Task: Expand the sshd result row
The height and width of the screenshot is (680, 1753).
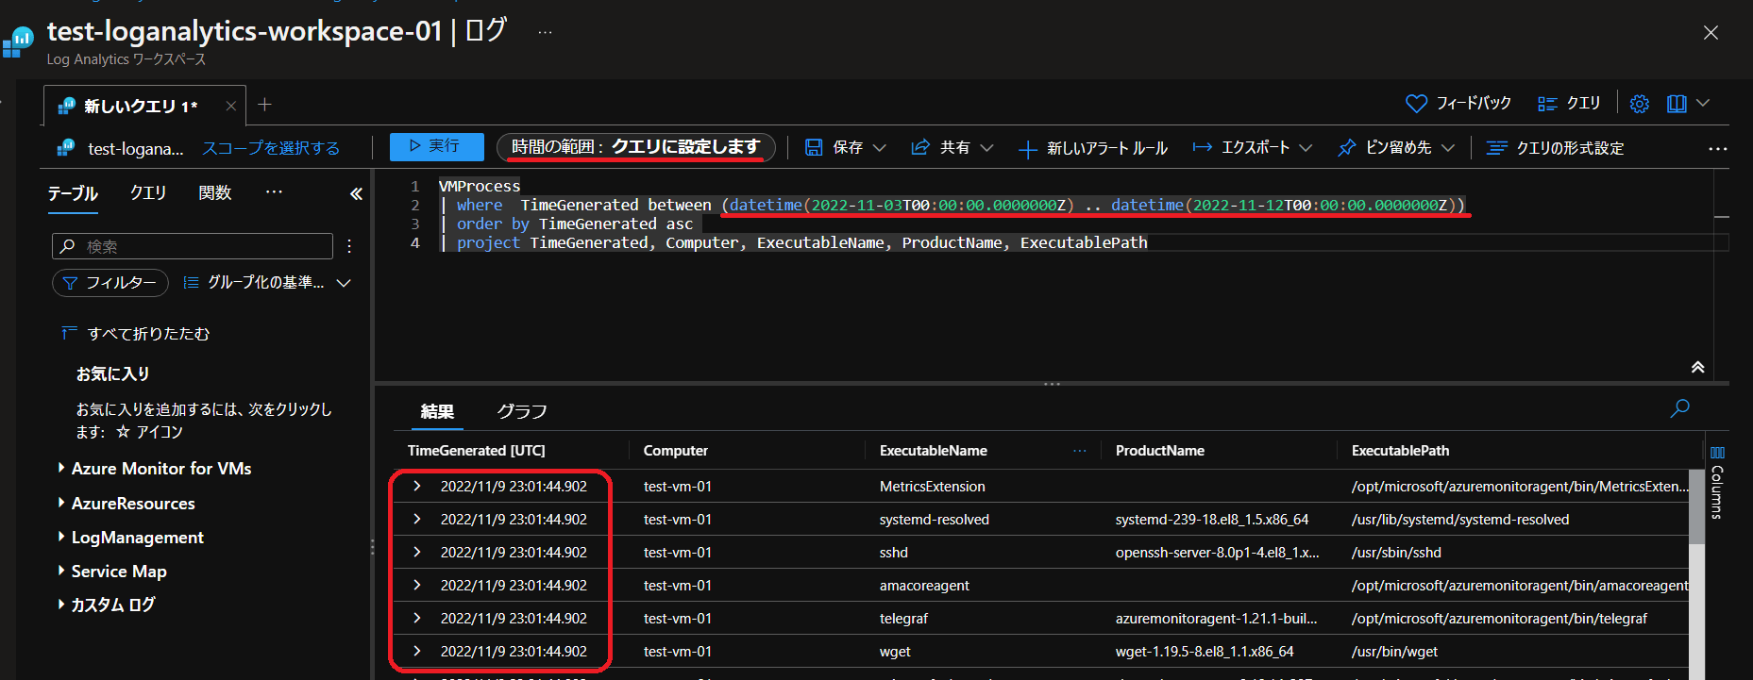Action: tap(416, 553)
